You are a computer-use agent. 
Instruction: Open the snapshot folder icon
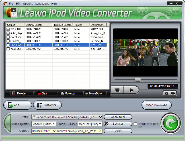coord(173,93)
